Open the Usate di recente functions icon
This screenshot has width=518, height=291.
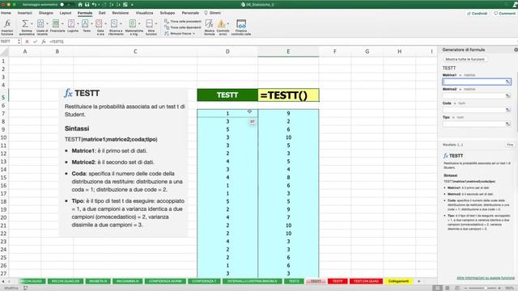click(40, 23)
